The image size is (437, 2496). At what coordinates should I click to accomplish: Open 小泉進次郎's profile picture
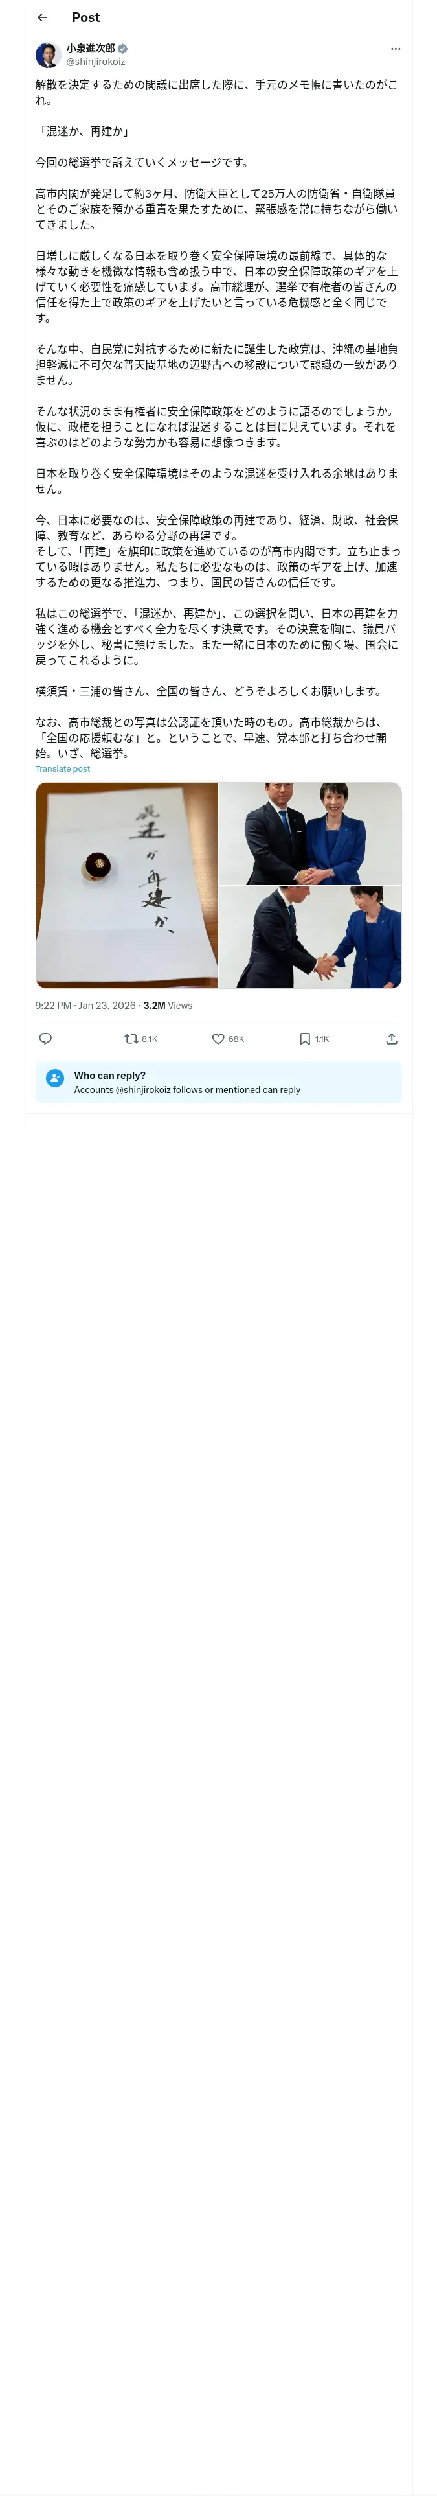[47, 54]
